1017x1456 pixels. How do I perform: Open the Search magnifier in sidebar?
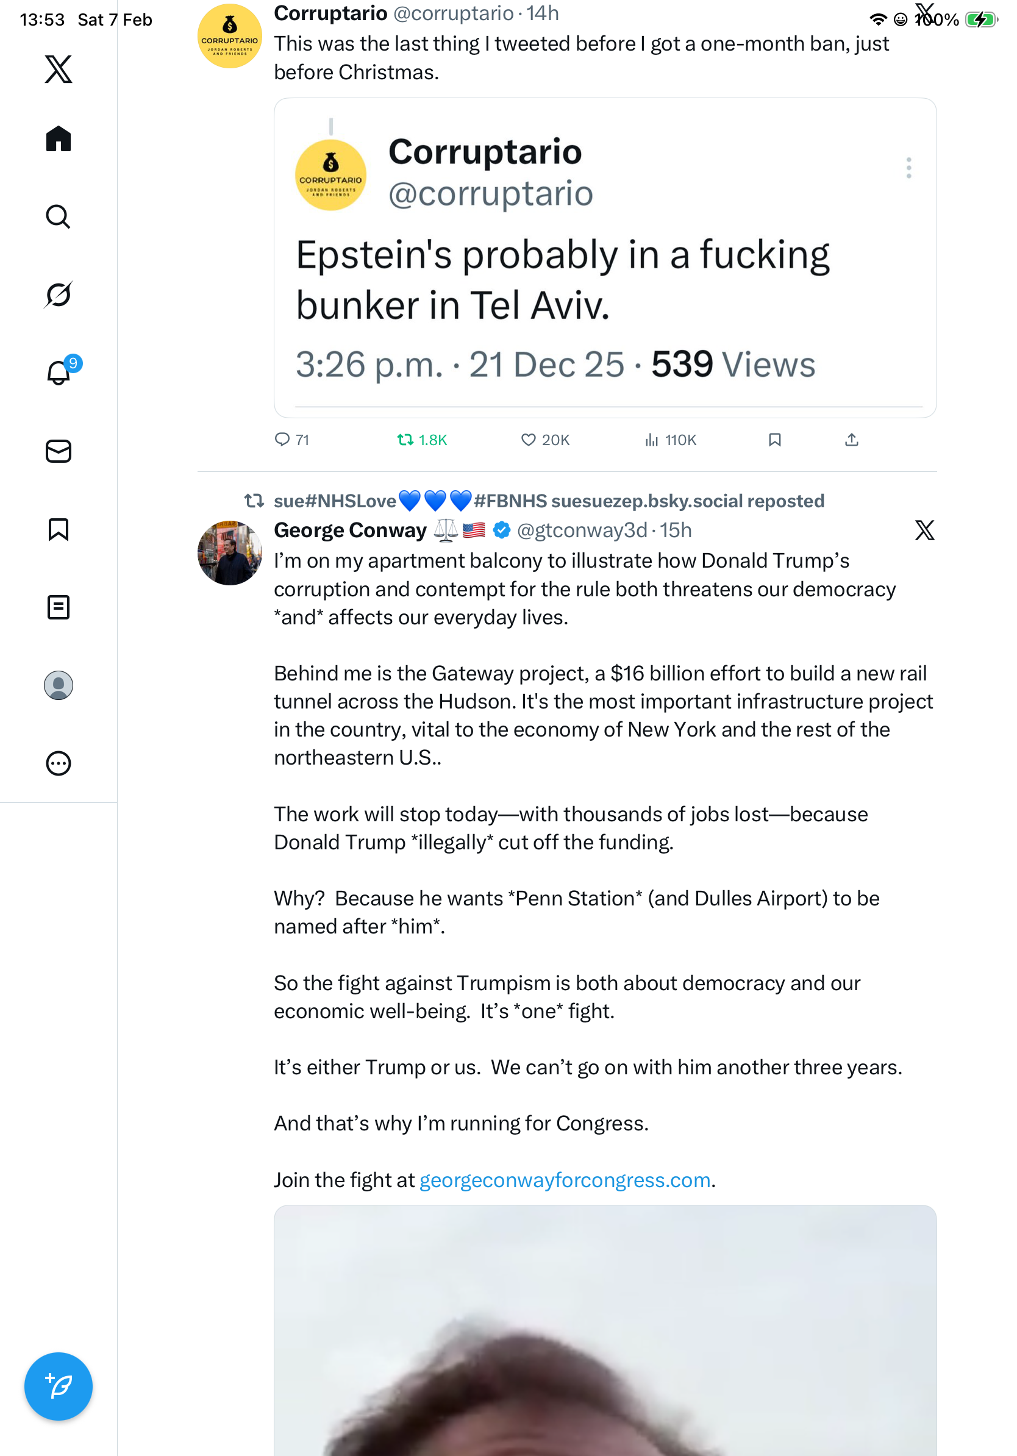[59, 216]
